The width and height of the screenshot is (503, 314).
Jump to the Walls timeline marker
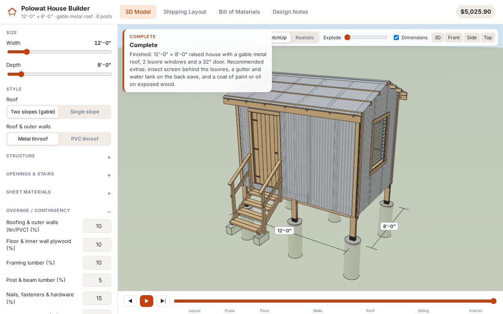pos(318,310)
